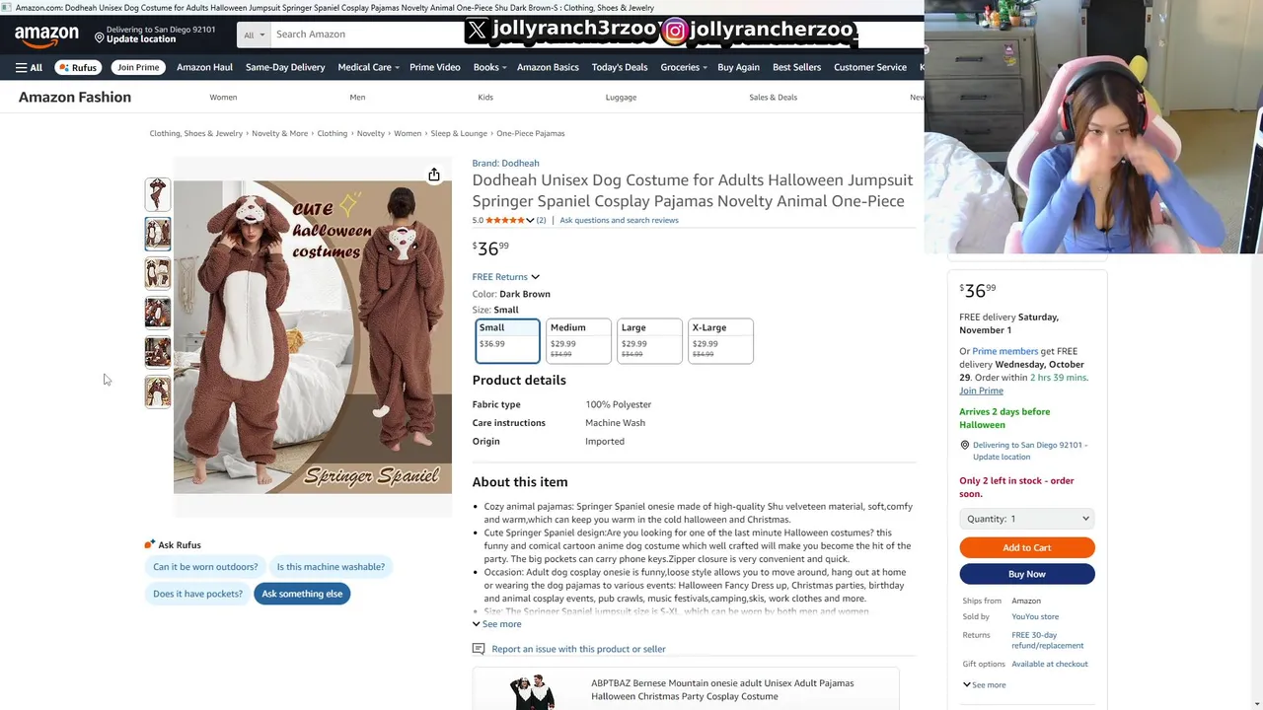The height and width of the screenshot is (710, 1263).
Task: Open the All hamburger menu
Action: click(x=29, y=67)
